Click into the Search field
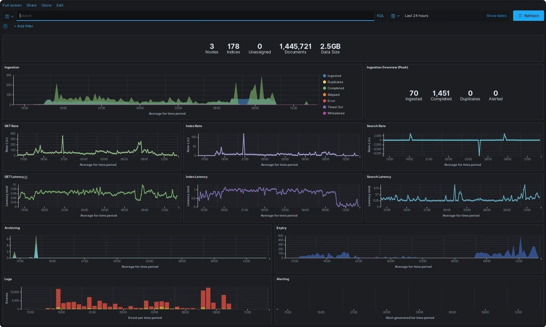The width and height of the screenshot is (546, 327). (x=195, y=16)
